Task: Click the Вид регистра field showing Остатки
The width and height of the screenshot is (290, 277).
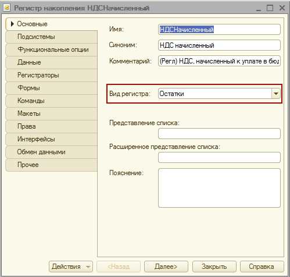Action: coord(215,94)
